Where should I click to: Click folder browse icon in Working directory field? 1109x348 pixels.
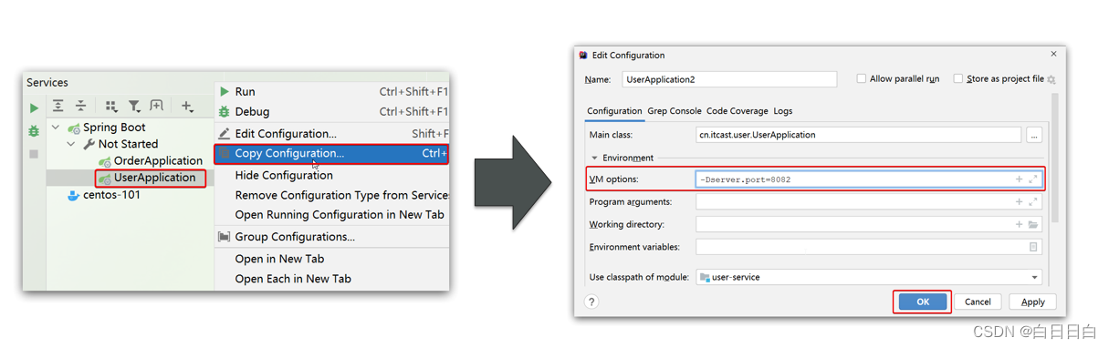click(x=1033, y=224)
